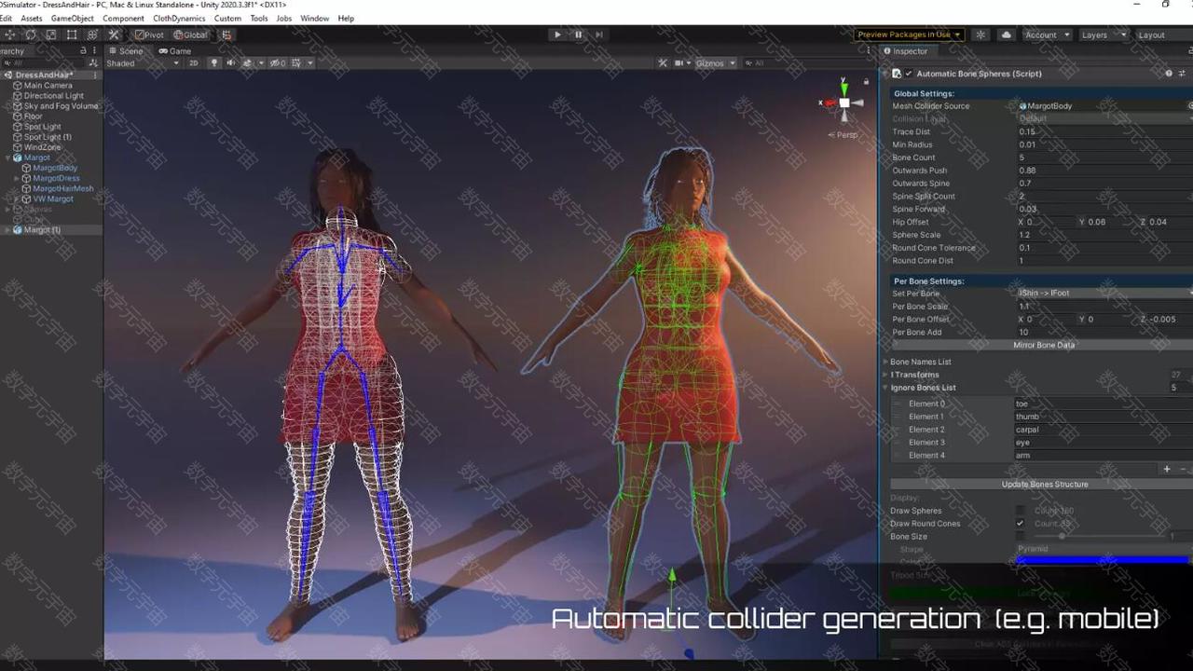Image resolution: width=1193 pixels, height=671 pixels.
Task: Select Main Camera in Hierarchy
Action: (48, 86)
